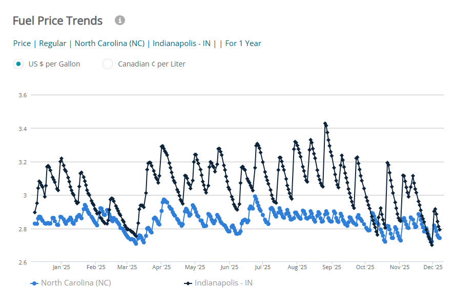
Task: Click the Oct '25 x-axis label
Action: [365, 267]
